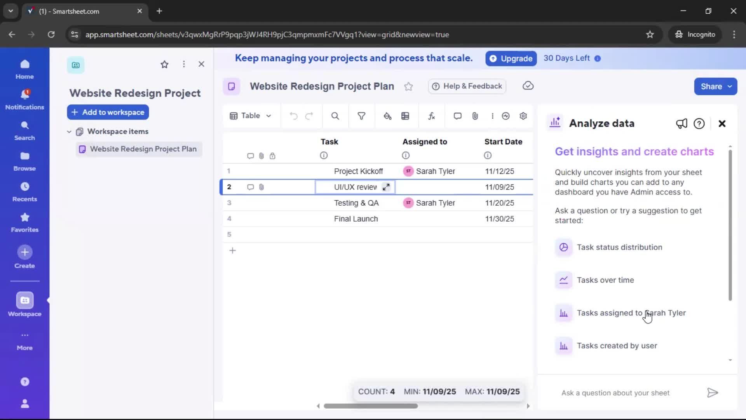Open the filter icon in toolbar
The image size is (746, 420).
(361, 116)
